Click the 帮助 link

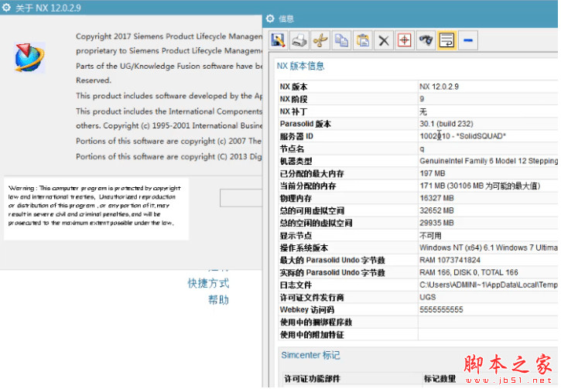[218, 300]
